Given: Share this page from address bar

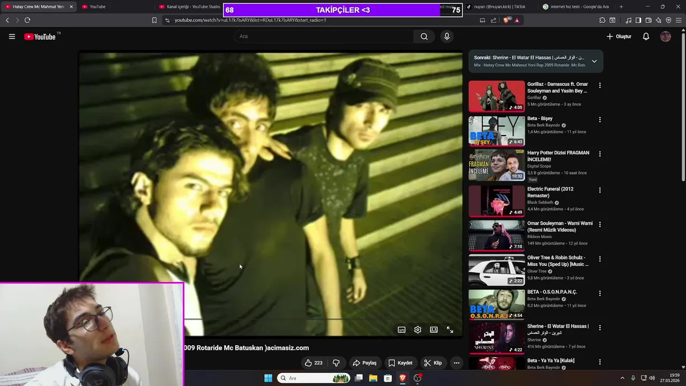Looking at the screenshot, I should coord(494,20).
